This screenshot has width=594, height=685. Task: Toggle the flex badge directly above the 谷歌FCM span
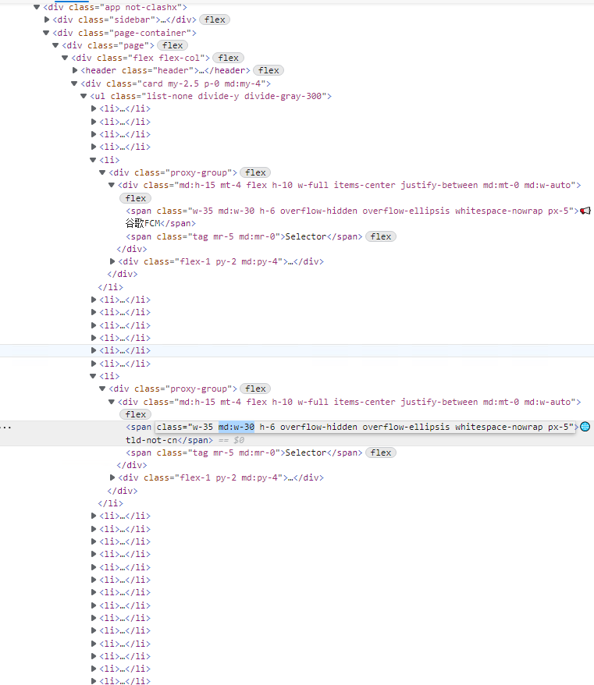tap(136, 198)
